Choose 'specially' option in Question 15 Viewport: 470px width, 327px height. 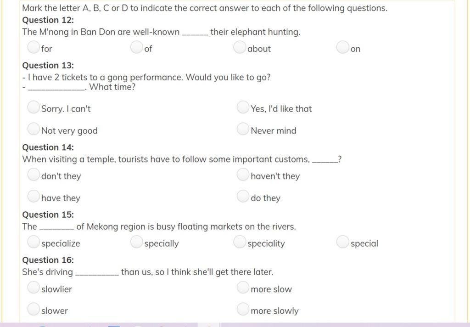tap(136, 242)
